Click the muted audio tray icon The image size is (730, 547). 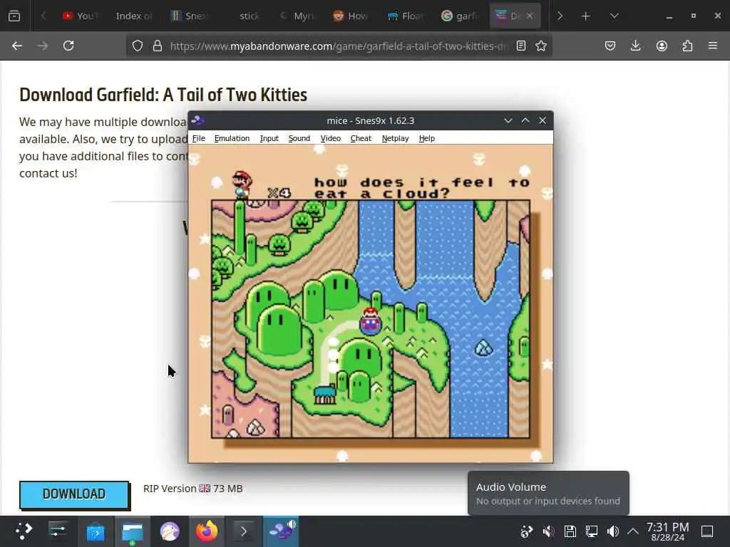pyautogui.click(x=548, y=531)
